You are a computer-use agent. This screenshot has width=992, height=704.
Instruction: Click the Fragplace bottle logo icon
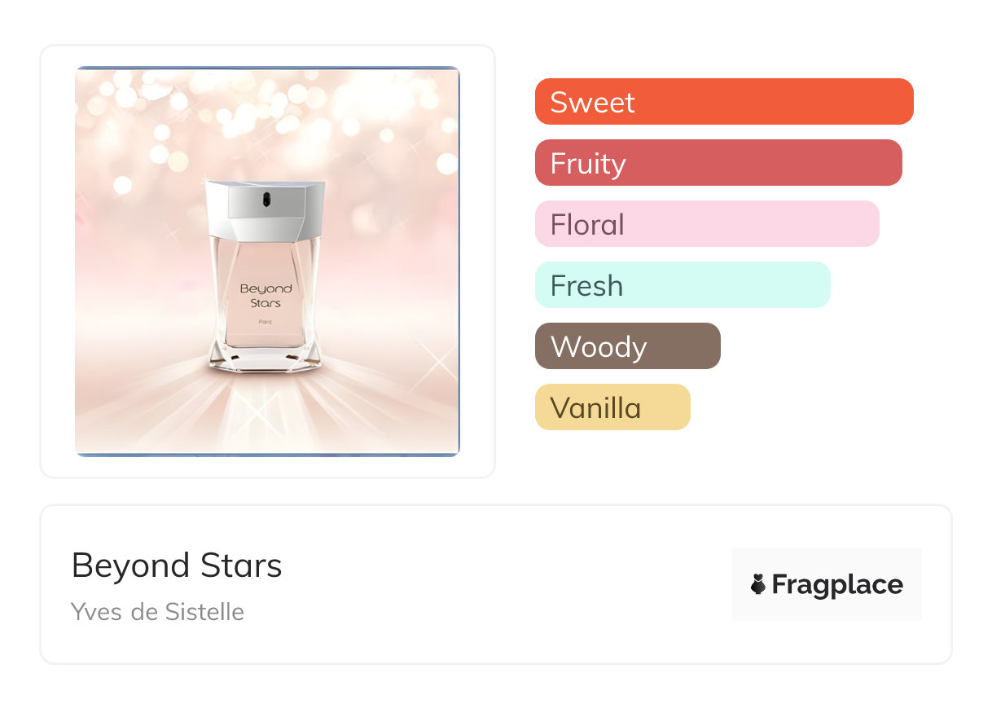pyautogui.click(x=758, y=584)
